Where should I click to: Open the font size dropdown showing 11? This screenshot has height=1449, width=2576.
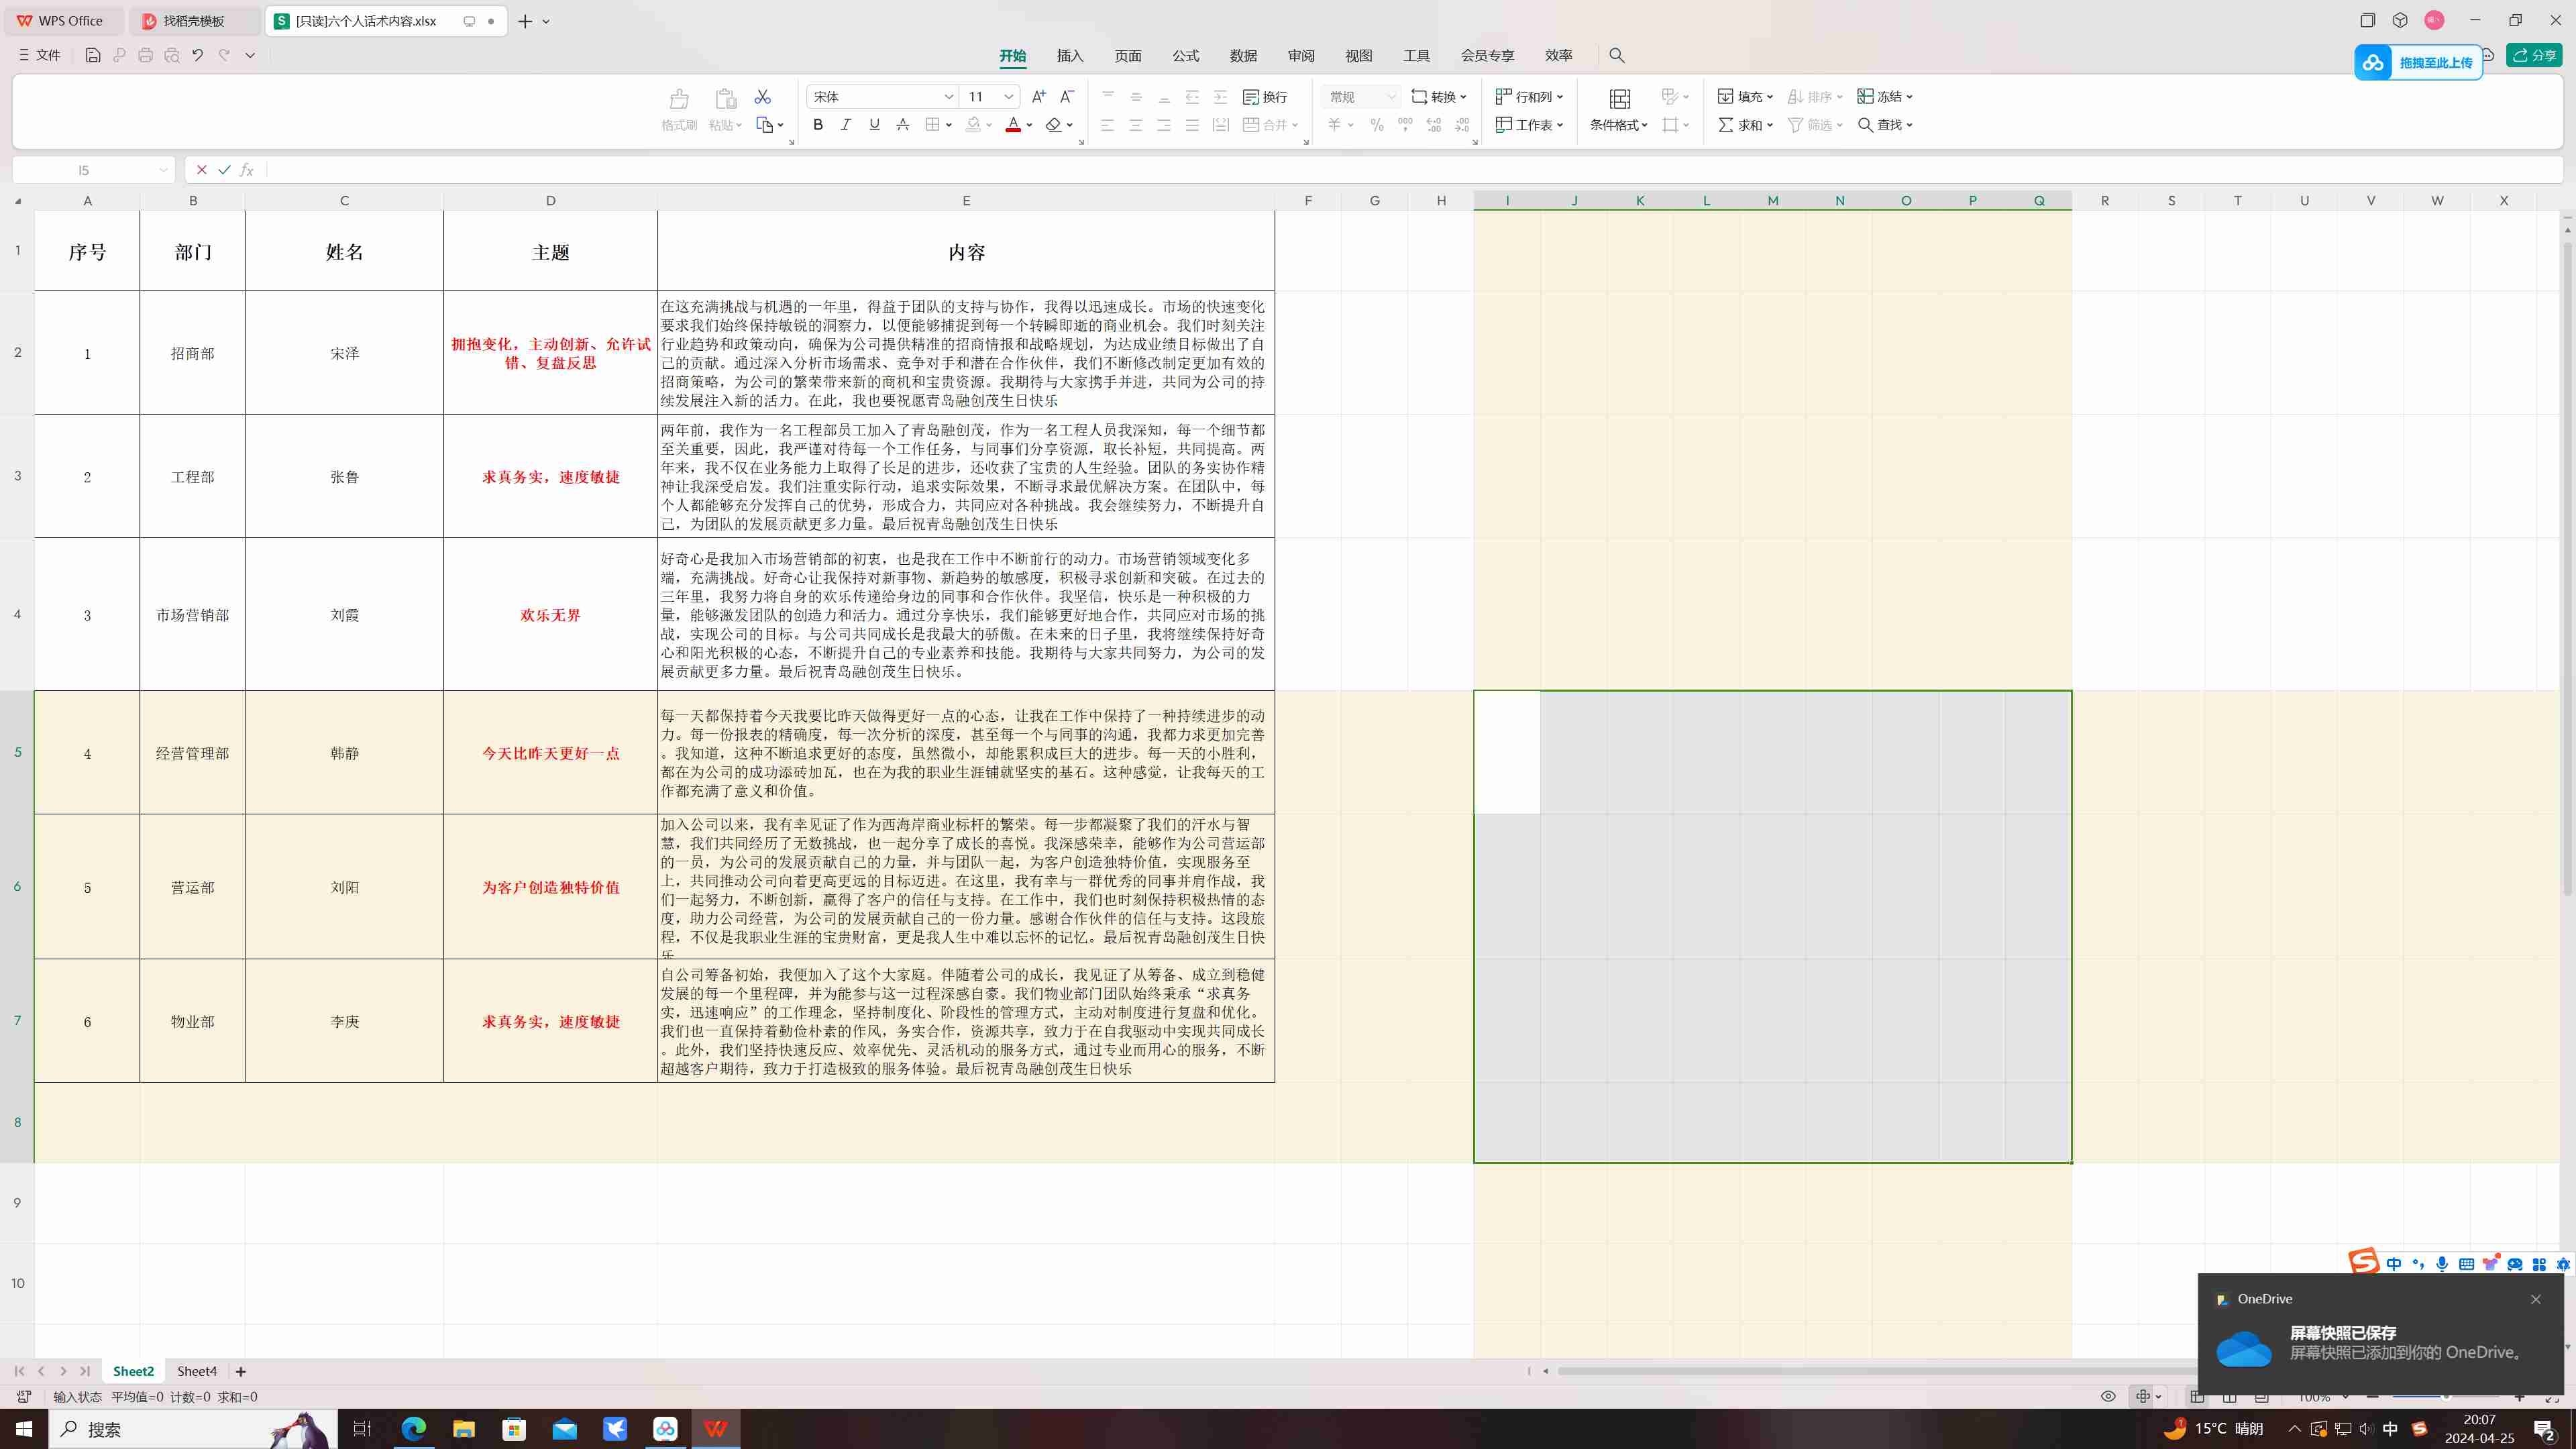point(1009,97)
